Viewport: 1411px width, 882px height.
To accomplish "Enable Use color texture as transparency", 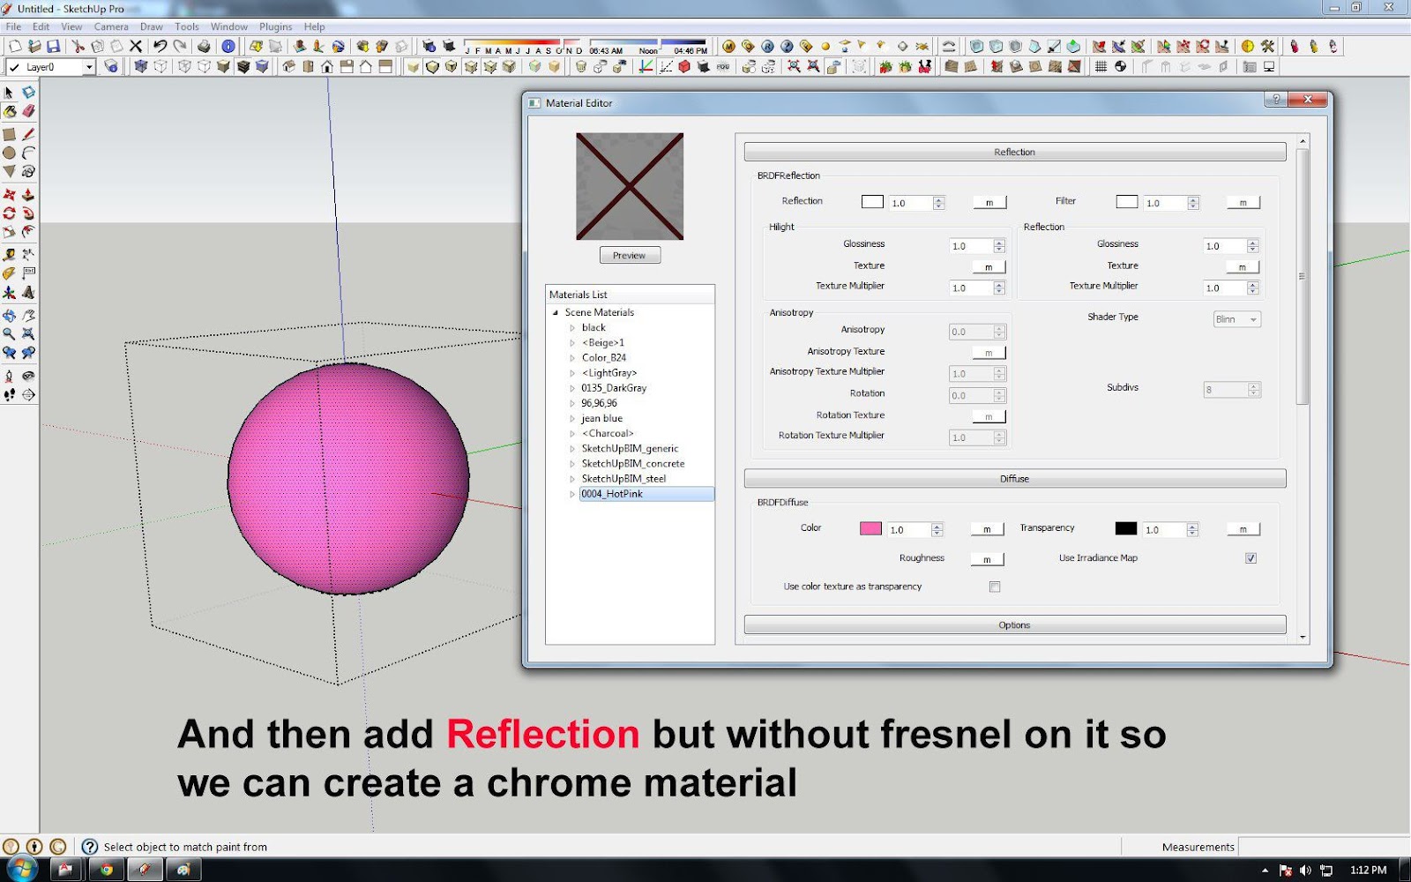I will click(x=995, y=587).
